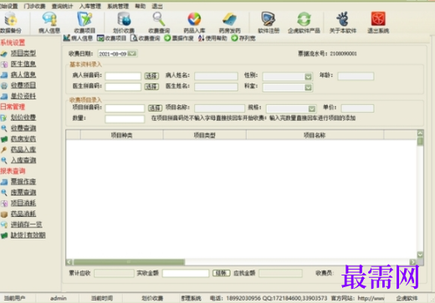Focus the 实收金额 input field

(186, 273)
